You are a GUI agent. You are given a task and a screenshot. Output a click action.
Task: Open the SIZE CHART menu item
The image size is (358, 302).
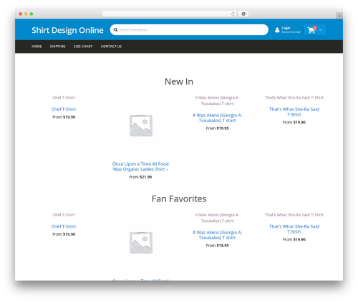83,46
